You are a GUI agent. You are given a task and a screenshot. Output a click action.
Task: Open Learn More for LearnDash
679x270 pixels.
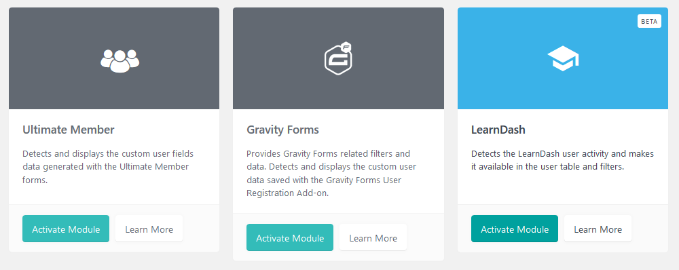pyautogui.click(x=598, y=229)
